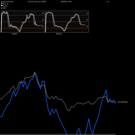Viewport: 135px width, 135px height.
Task: Click the 51.45 Close price label
Action: click(x=123, y=102)
